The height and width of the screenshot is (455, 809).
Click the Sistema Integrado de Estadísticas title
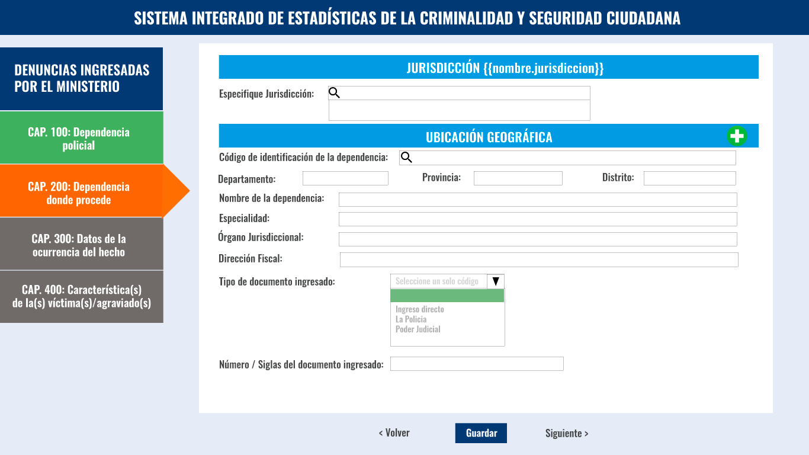[407, 18]
